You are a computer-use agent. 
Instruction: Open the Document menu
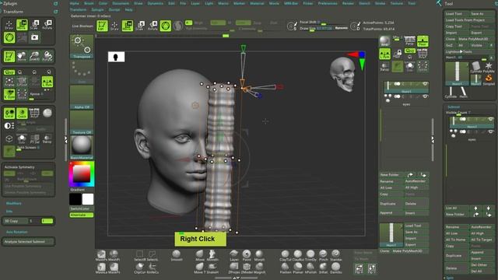click(121, 3)
